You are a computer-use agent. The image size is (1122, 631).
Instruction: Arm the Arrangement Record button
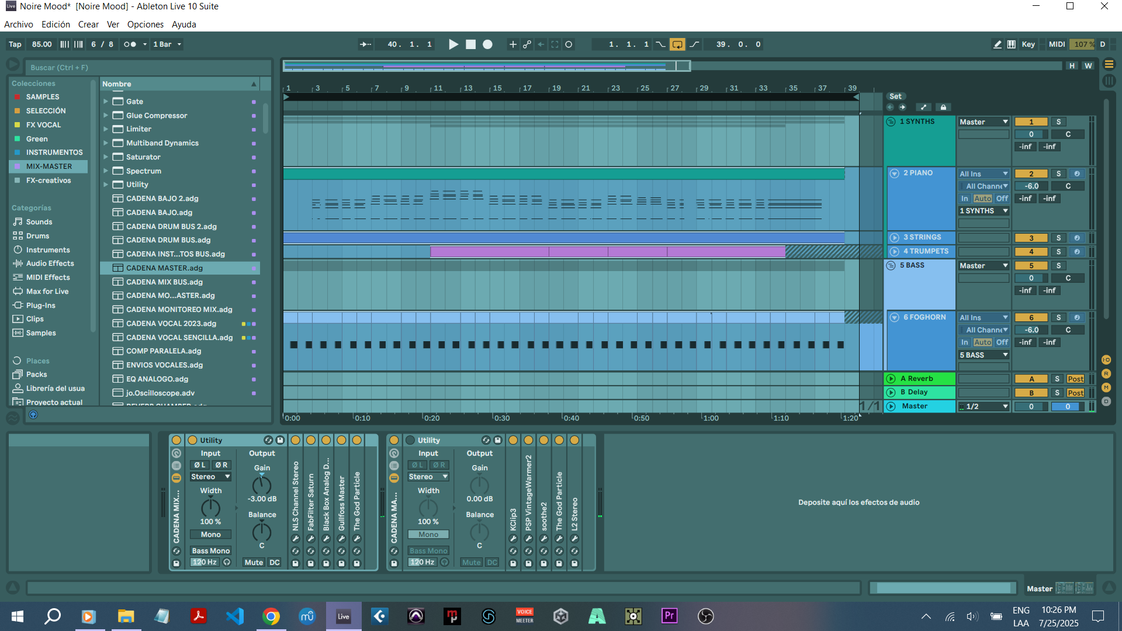click(487, 44)
